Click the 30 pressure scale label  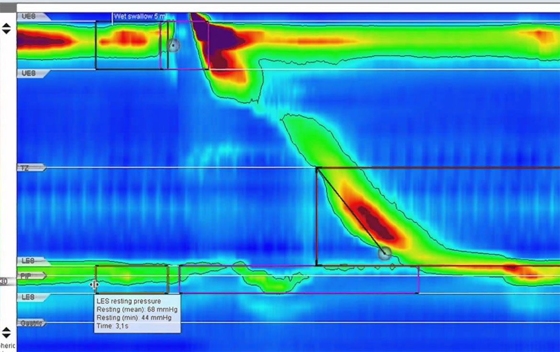[4, 282]
